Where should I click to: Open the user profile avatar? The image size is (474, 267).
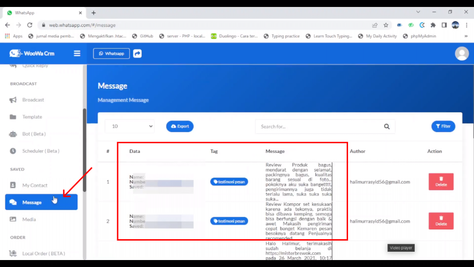462,53
